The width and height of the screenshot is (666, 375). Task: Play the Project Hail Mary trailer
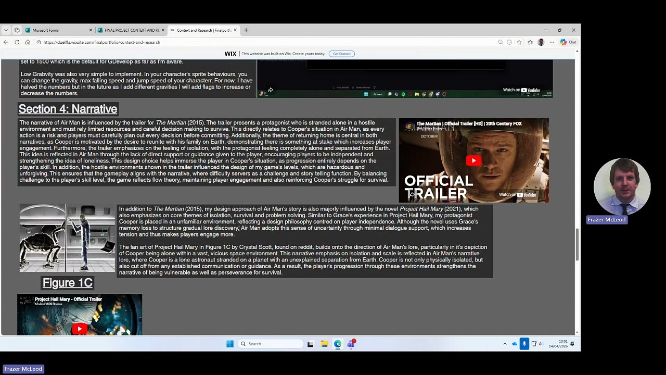79,329
